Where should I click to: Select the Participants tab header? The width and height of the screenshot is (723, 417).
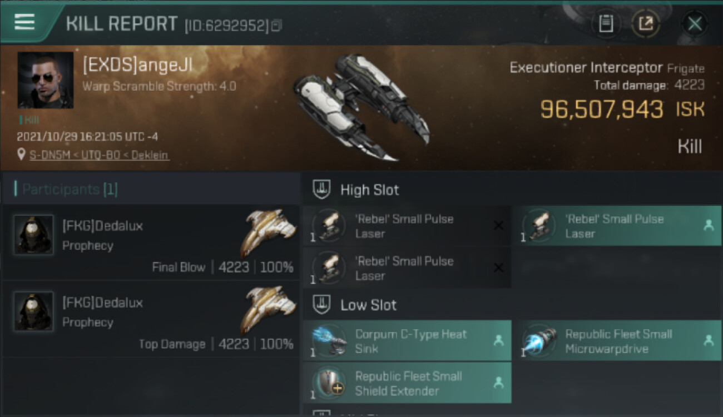pos(66,189)
